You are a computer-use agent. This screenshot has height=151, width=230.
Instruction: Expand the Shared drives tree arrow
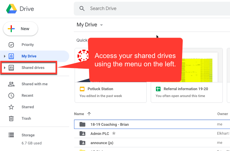tap(5, 68)
